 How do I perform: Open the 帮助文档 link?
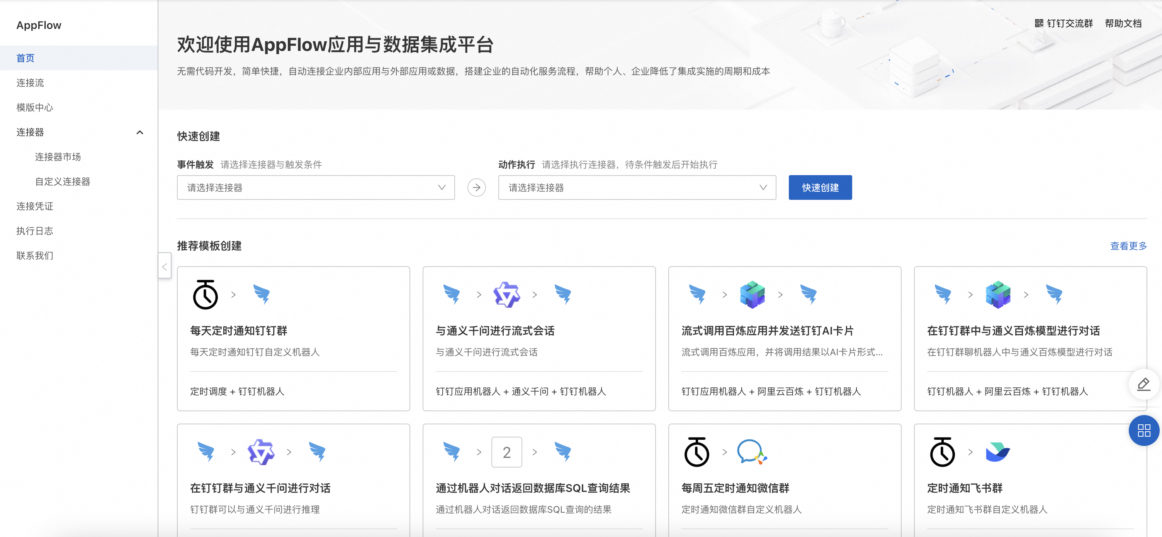tap(1123, 24)
